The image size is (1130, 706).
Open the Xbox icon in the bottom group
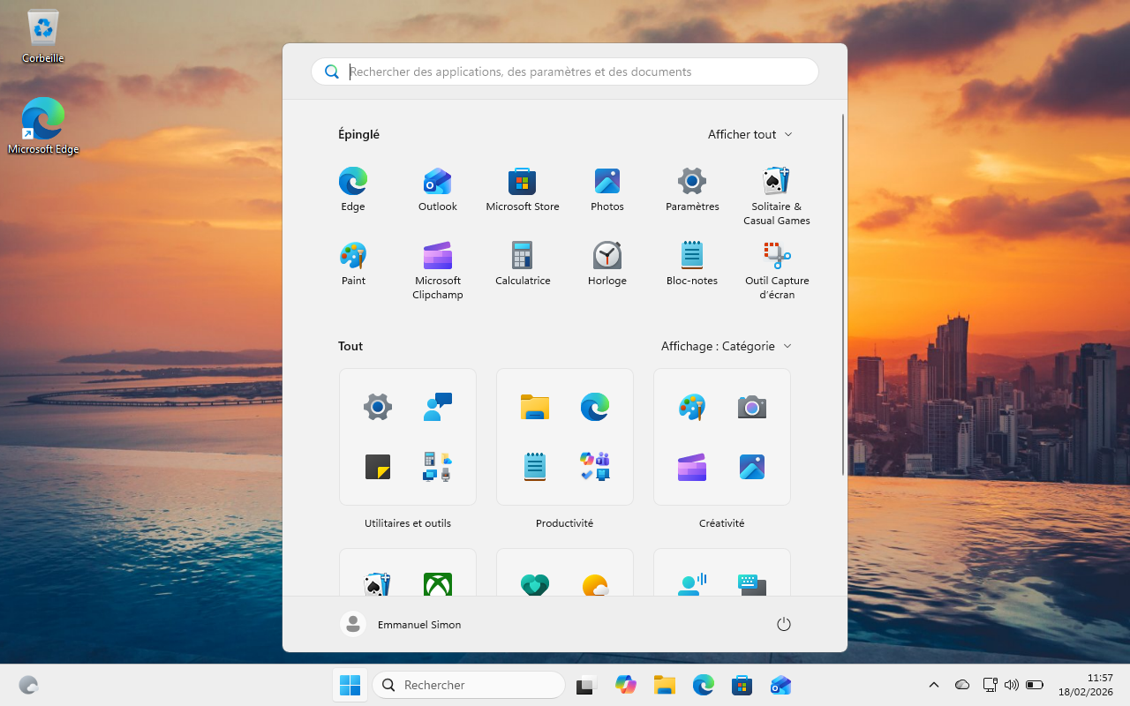(438, 584)
